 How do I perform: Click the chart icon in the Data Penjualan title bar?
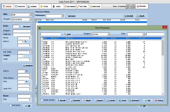40,28
